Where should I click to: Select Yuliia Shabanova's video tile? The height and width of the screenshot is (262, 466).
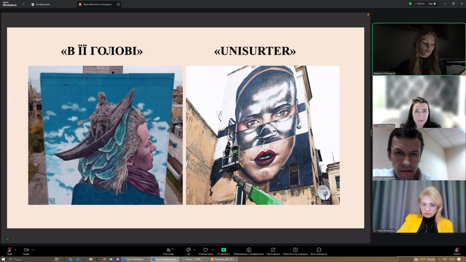pyautogui.click(x=419, y=206)
